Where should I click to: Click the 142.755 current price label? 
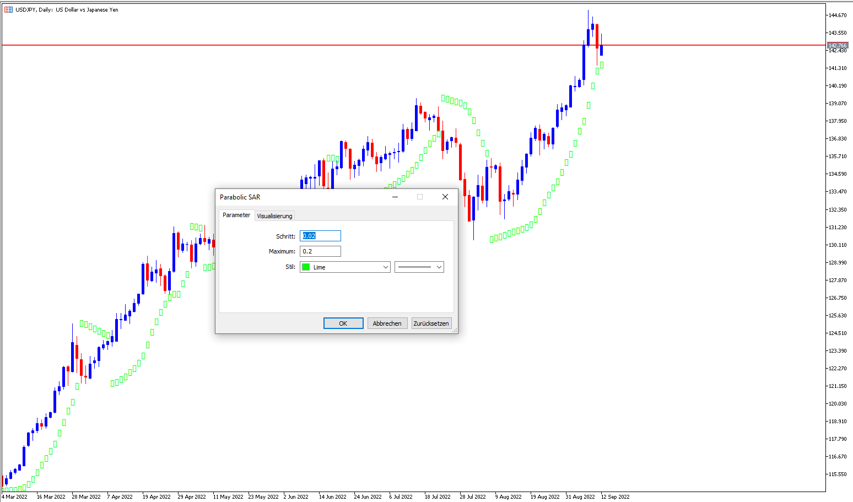coord(838,46)
